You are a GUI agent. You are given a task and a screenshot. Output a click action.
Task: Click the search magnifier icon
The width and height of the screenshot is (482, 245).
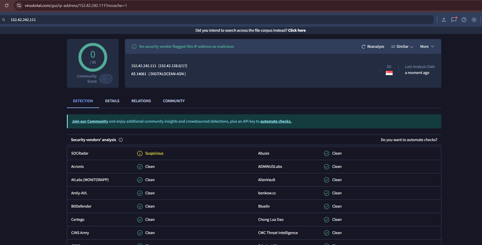4,20
